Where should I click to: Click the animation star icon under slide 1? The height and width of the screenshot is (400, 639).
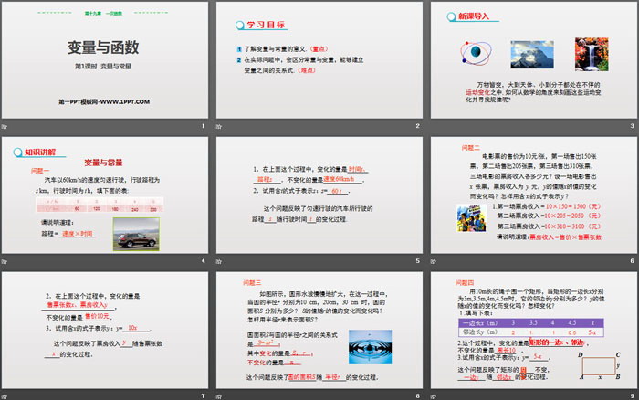tap(5, 127)
